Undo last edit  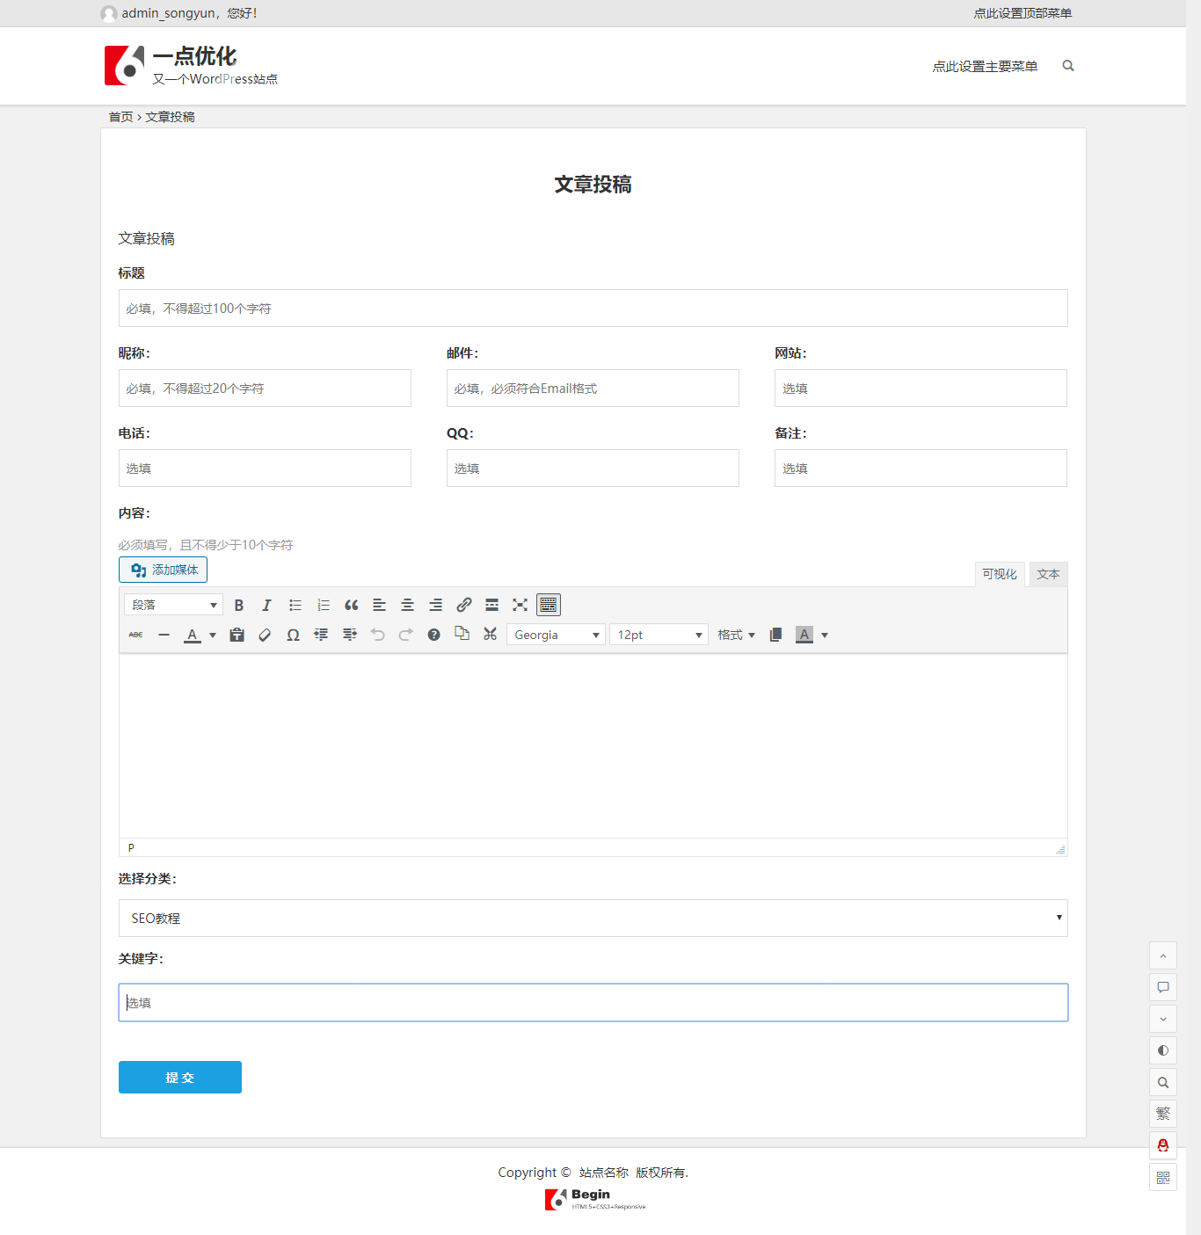click(x=377, y=635)
